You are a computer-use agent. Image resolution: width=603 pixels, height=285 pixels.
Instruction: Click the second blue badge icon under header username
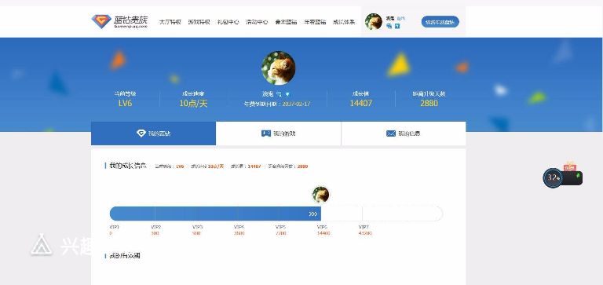(397, 26)
